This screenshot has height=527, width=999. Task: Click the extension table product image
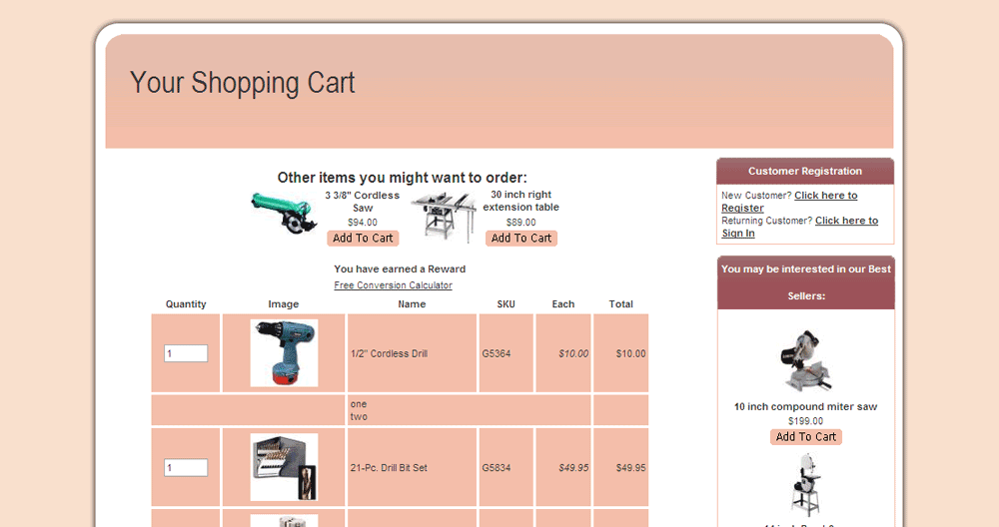pyautogui.click(x=444, y=218)
